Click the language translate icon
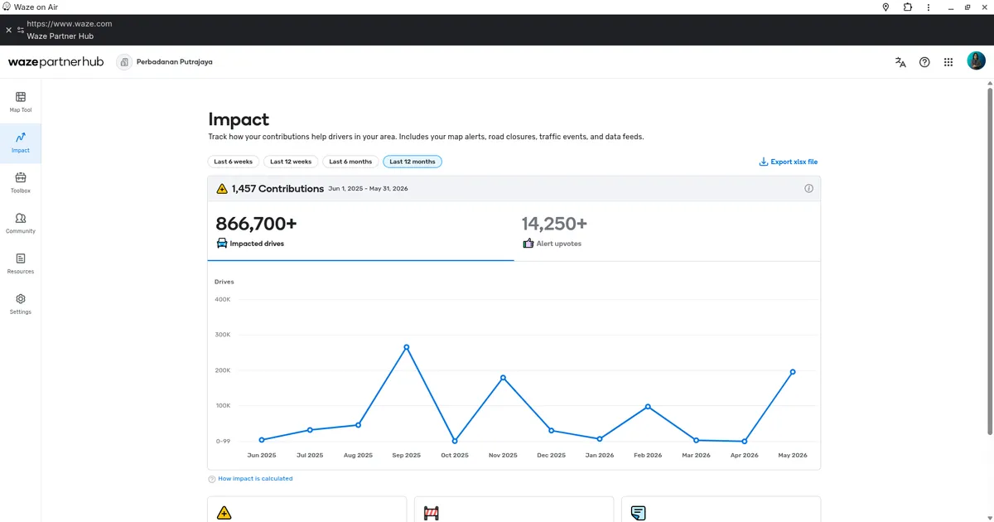 900,62
